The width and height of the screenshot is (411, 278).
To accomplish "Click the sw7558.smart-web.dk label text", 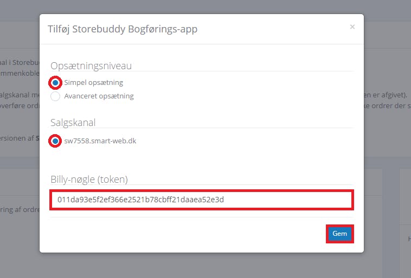I will point(100,141).
